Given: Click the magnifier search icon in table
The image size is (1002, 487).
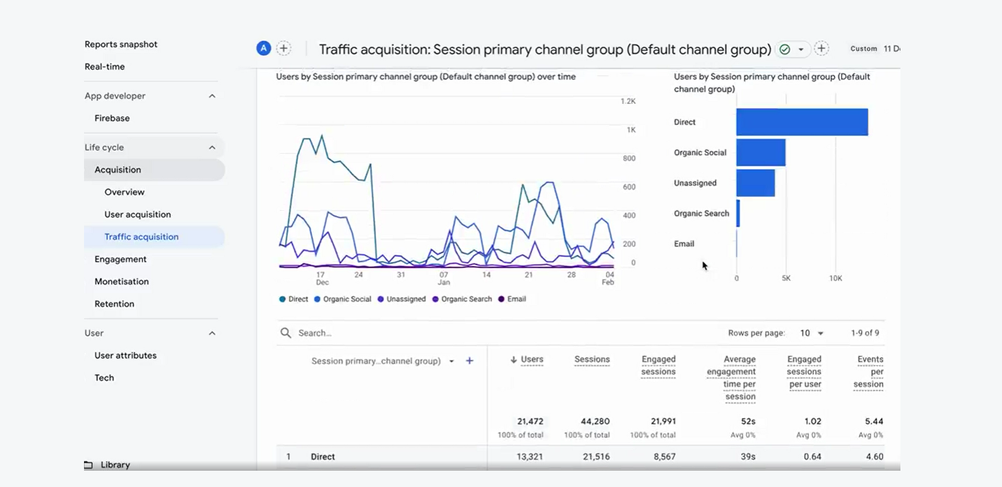Looking at the screenshot, I should pyautogui.click(x=286, y=333).
